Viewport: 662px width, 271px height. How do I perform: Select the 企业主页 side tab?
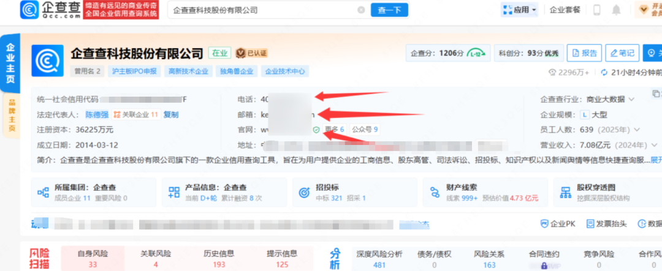pos(10,62)
